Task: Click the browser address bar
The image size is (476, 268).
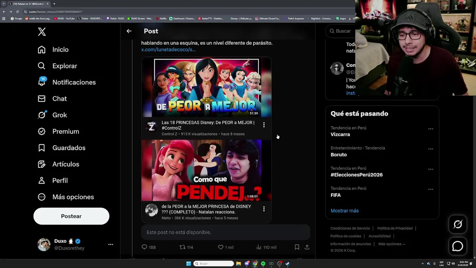Action: coord(186,12)
